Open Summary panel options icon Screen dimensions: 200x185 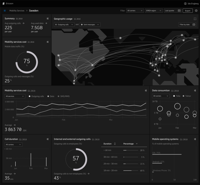click(48, 18)
